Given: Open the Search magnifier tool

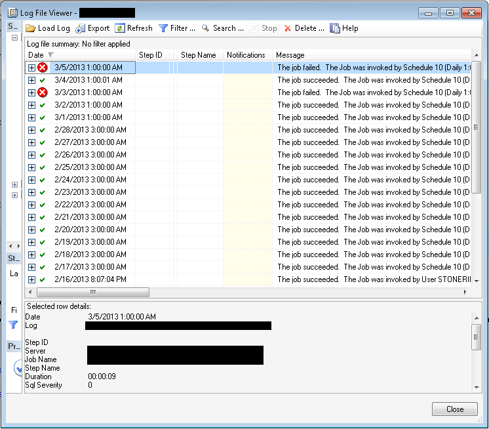Looking at the screenshot, I should [x=206, y=28].
